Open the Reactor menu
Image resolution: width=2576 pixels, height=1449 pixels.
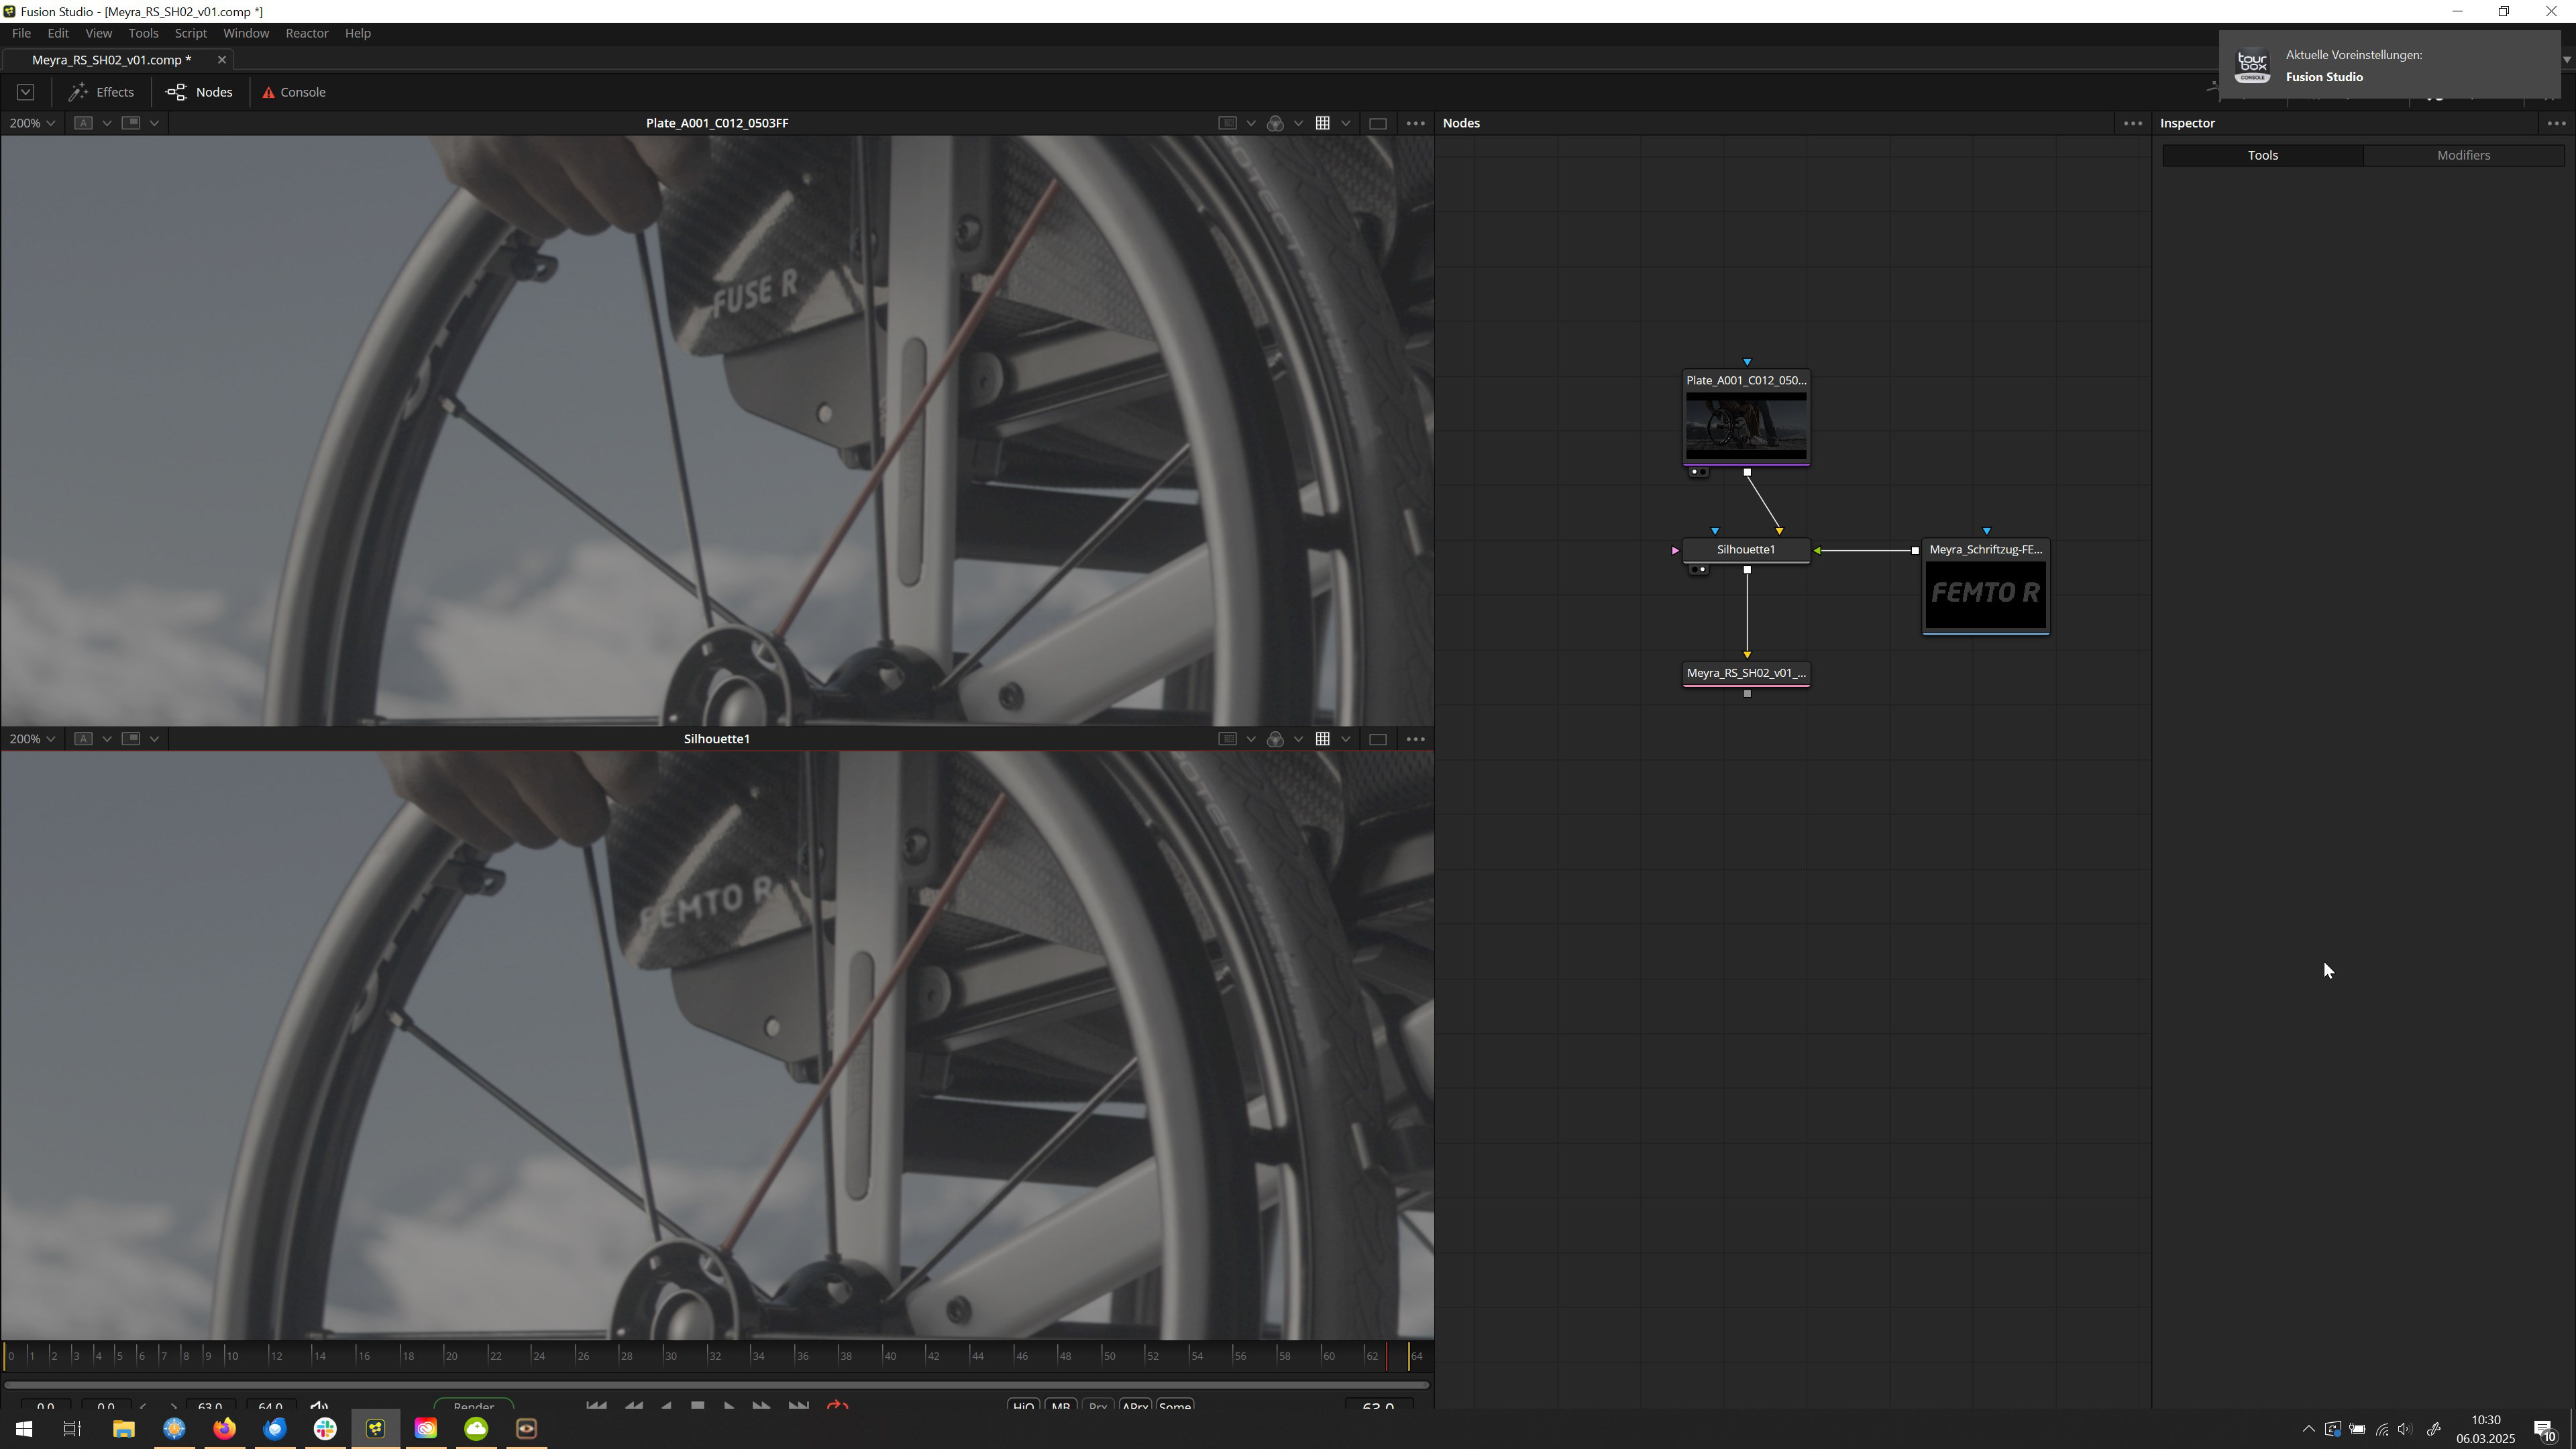(306, 33)
